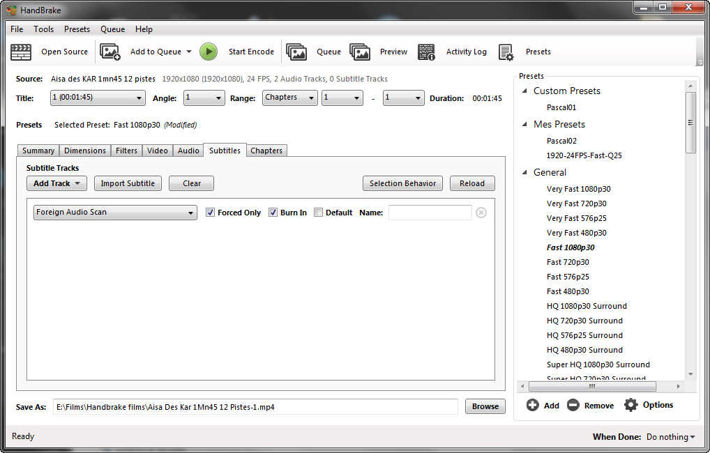Open the Foreign Audio Scan track dropdown
Image resolution: width=710 pixels, height=453 pixels.
coord(115,213)
